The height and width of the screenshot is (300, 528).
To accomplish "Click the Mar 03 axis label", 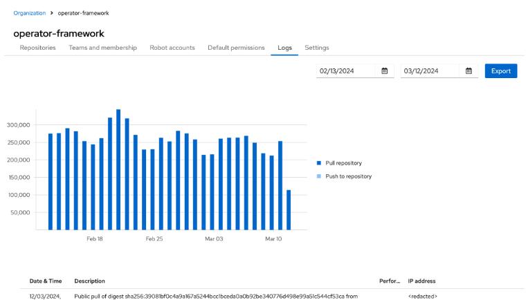I will [x=214, y=238].
